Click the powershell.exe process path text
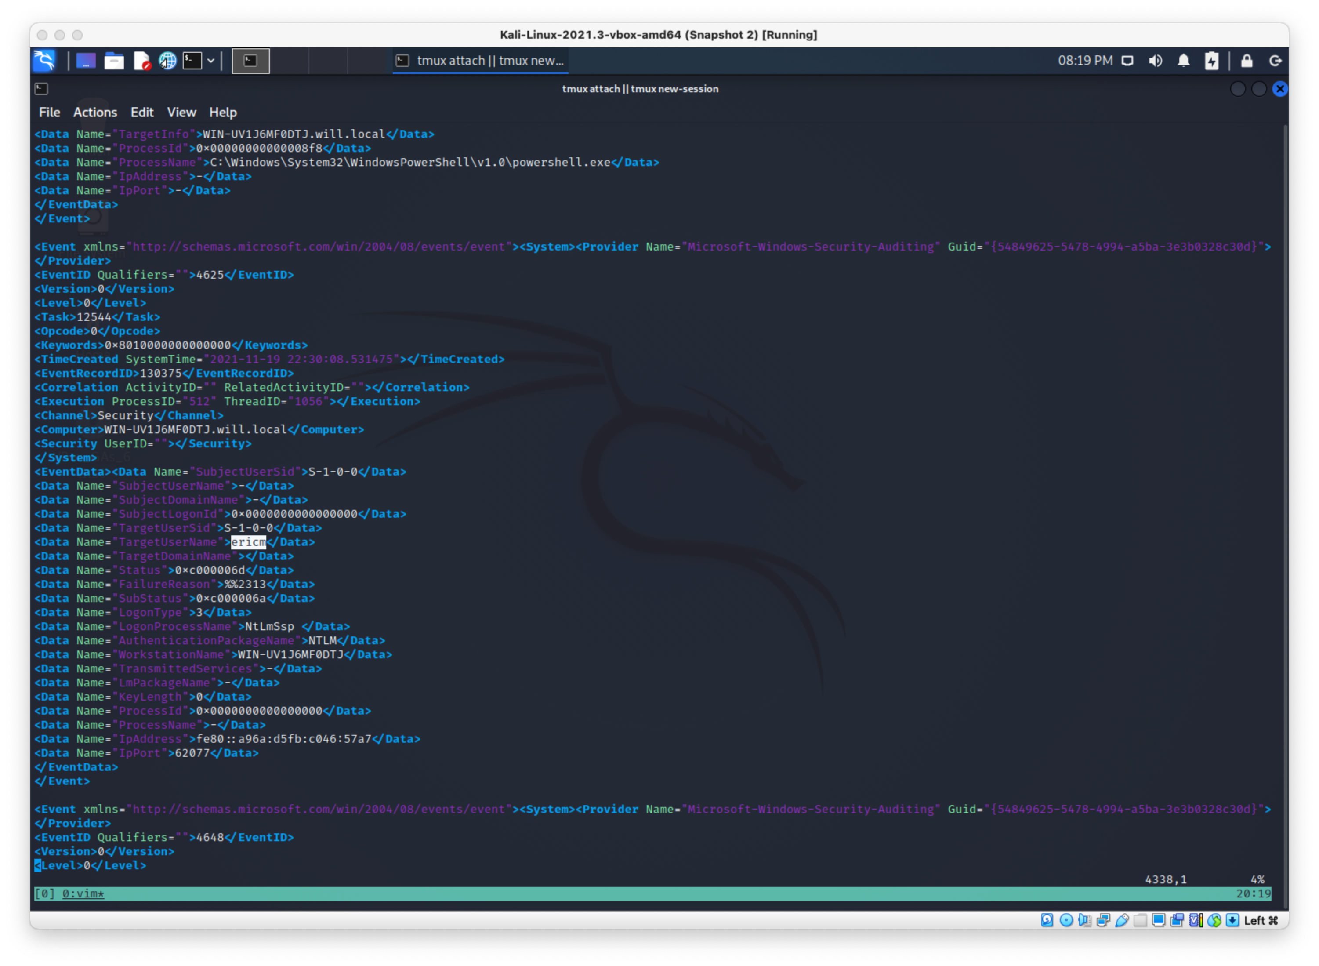The width and height of the screenshot is (1319, 966). tap(410, 163)
